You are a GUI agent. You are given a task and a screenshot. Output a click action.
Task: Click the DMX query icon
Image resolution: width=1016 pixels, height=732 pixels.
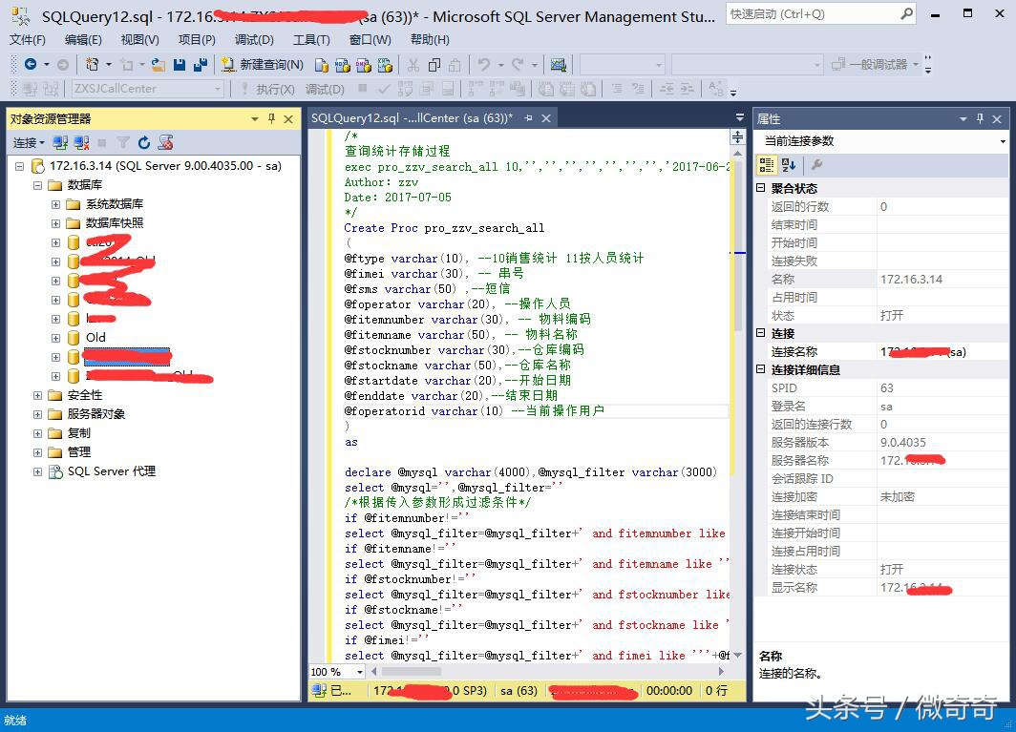(x=364, y=65)
